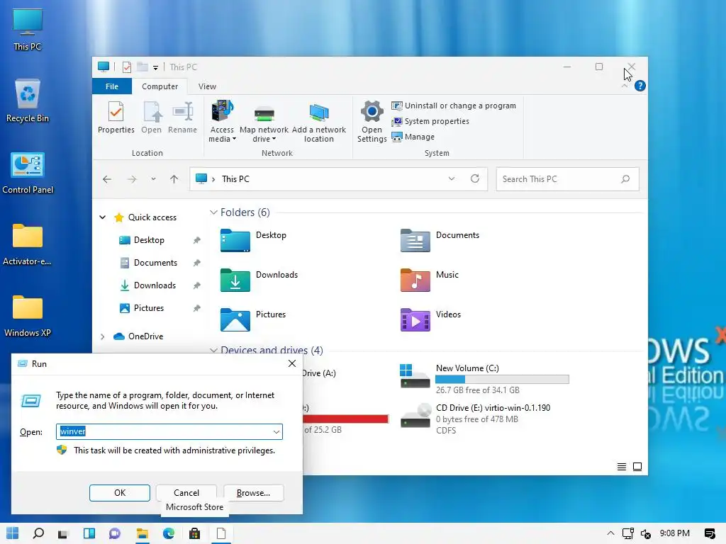Show hidden system tray icons
This screenshot has width=726, height=544.
(x=610, y=533)
